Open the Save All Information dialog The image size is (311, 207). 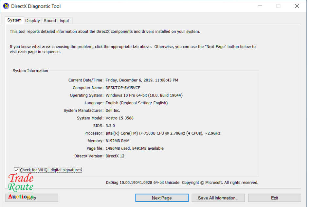pyautogui.click(x=218, y=198)
